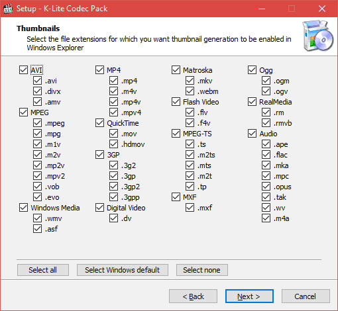Disable the .m4a thumbnail checkbox
338x311 pixels.
tap(266, 218)
